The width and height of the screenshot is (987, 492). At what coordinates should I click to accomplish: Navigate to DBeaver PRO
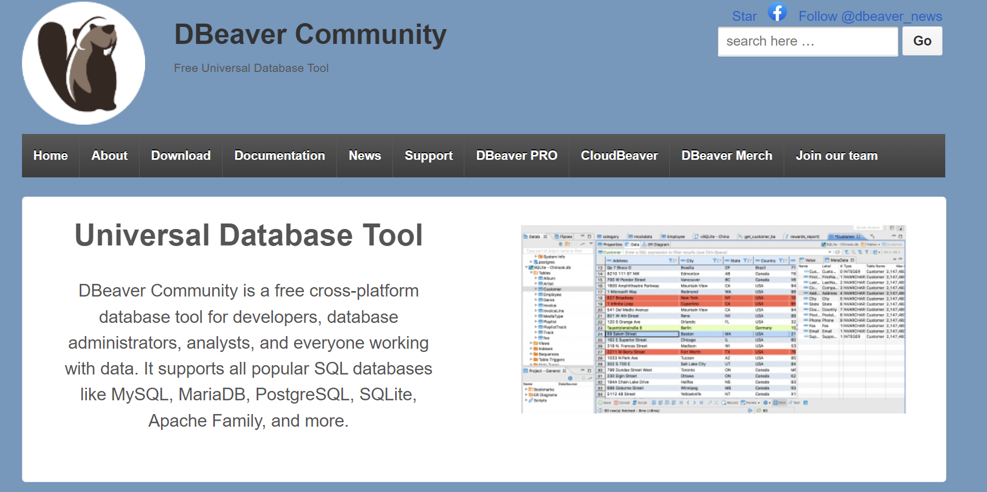click(517, 155)
